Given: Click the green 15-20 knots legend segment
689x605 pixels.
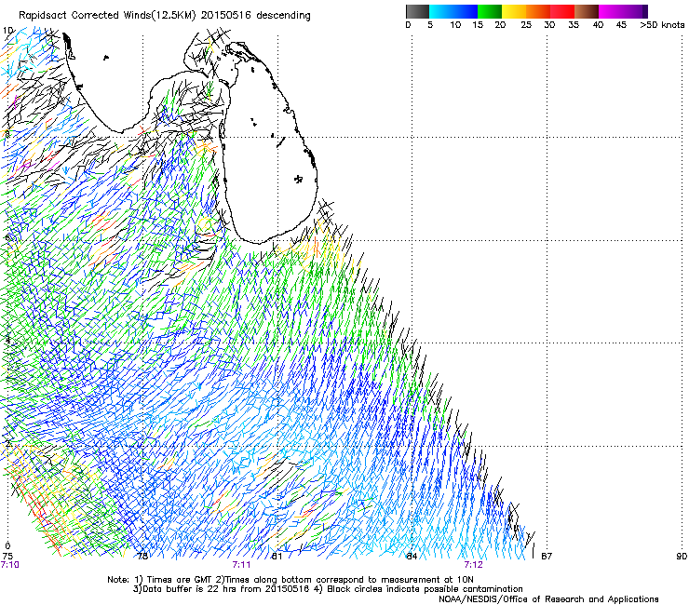Looking at the screenshot, I should coord(490,11).
